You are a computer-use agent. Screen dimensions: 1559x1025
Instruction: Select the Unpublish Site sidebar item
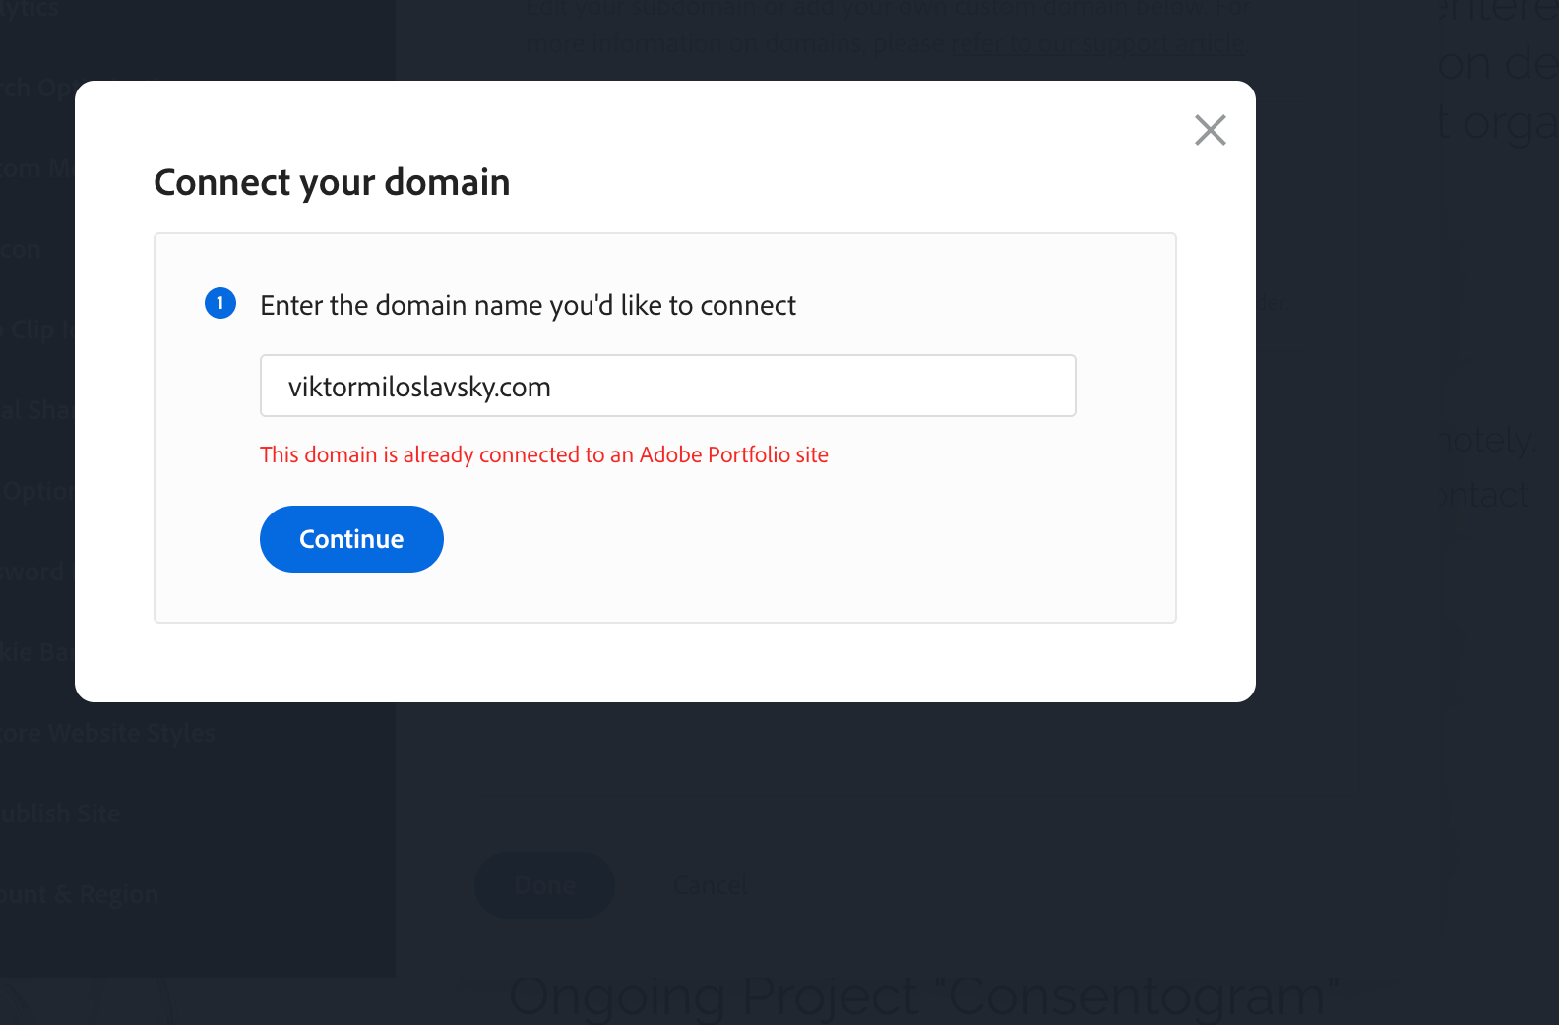(61, 814)
